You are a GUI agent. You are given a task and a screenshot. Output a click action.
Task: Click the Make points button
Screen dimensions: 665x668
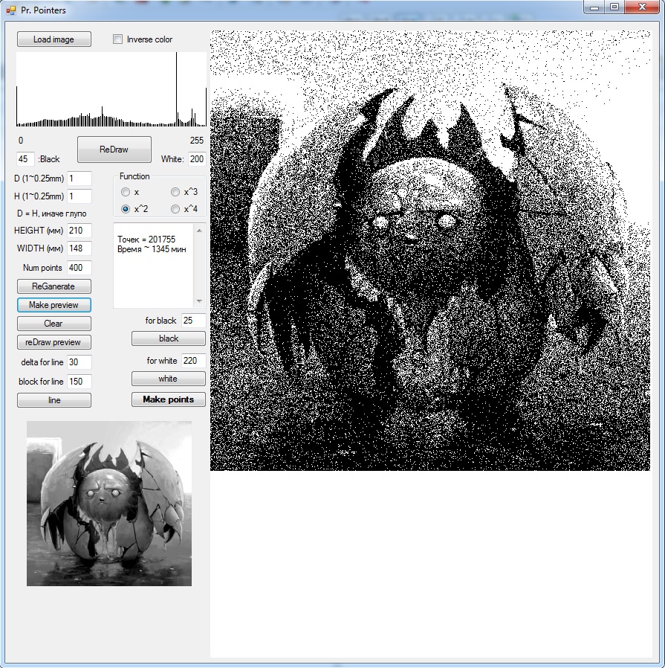pyautogui.click(x=169, y=399)
